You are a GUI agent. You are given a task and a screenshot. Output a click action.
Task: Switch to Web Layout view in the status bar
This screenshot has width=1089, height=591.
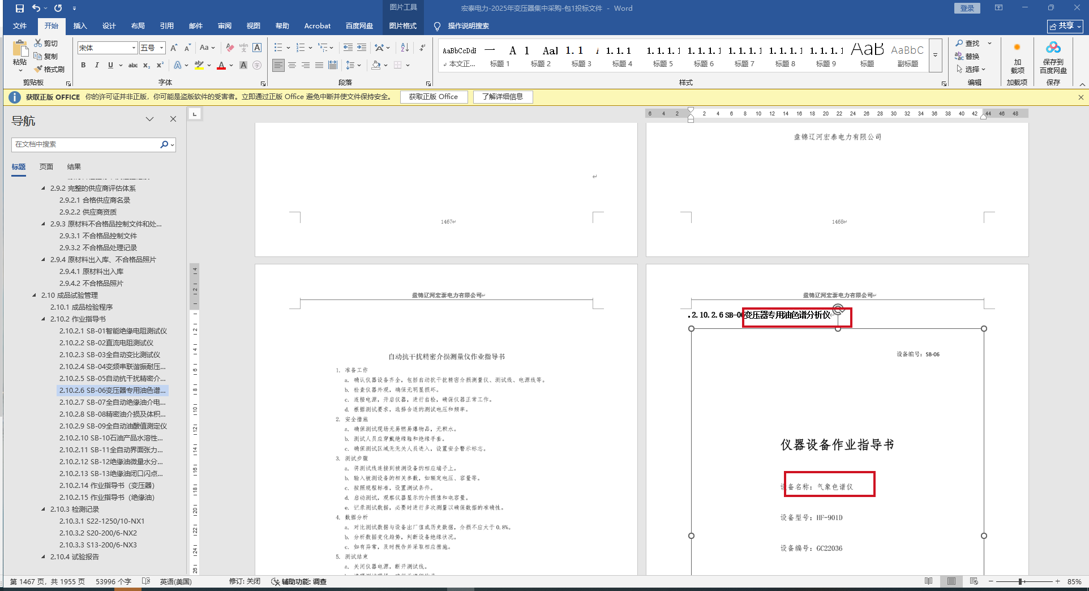click(974, 581)
